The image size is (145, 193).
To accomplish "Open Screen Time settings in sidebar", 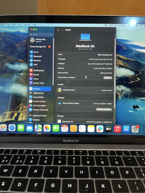I will [x=37, y=83].
